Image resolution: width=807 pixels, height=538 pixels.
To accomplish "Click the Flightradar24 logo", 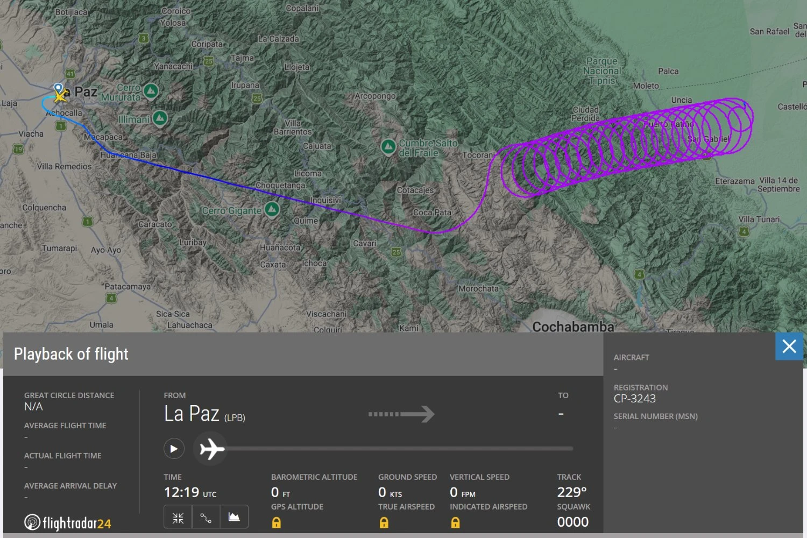I will (67, 521).
